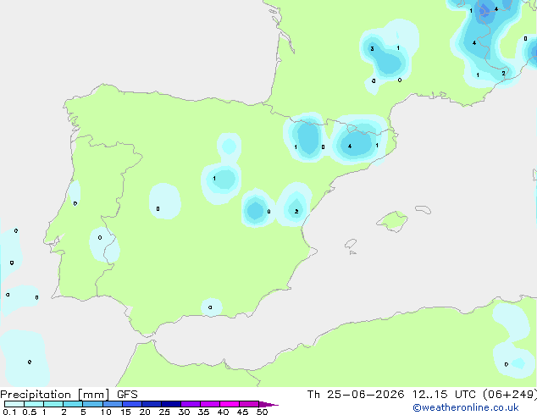Select the 20–25 mm legend color swatch
Viewport: 537px width, 415px height.
[151, 404]
